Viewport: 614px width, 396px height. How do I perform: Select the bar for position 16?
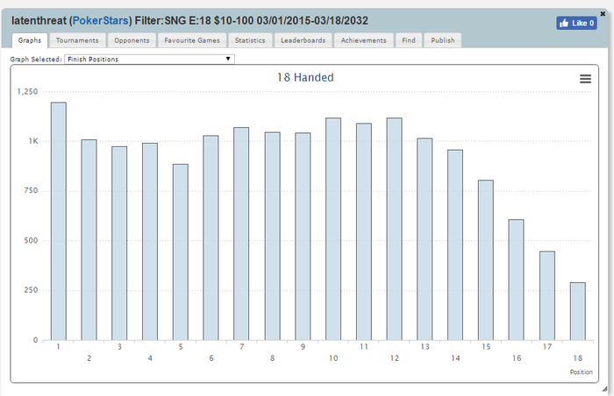tap(516, 279)
